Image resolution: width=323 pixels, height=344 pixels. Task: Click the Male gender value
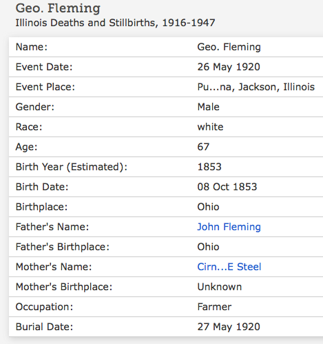pyautogui.click(x=208, y=107)
